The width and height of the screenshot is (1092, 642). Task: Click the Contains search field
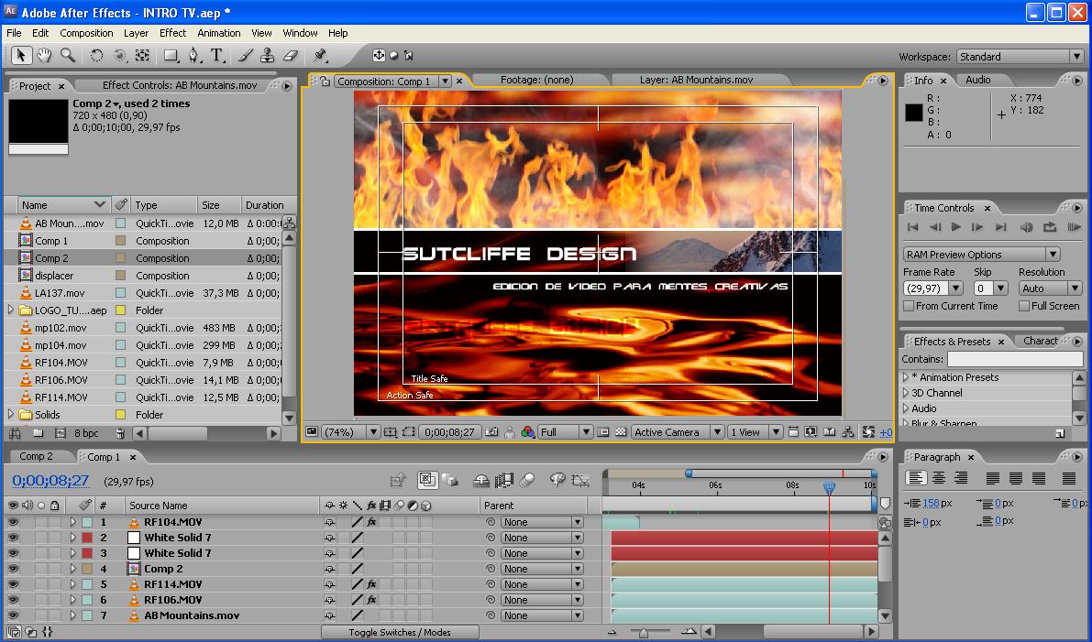1015,359
